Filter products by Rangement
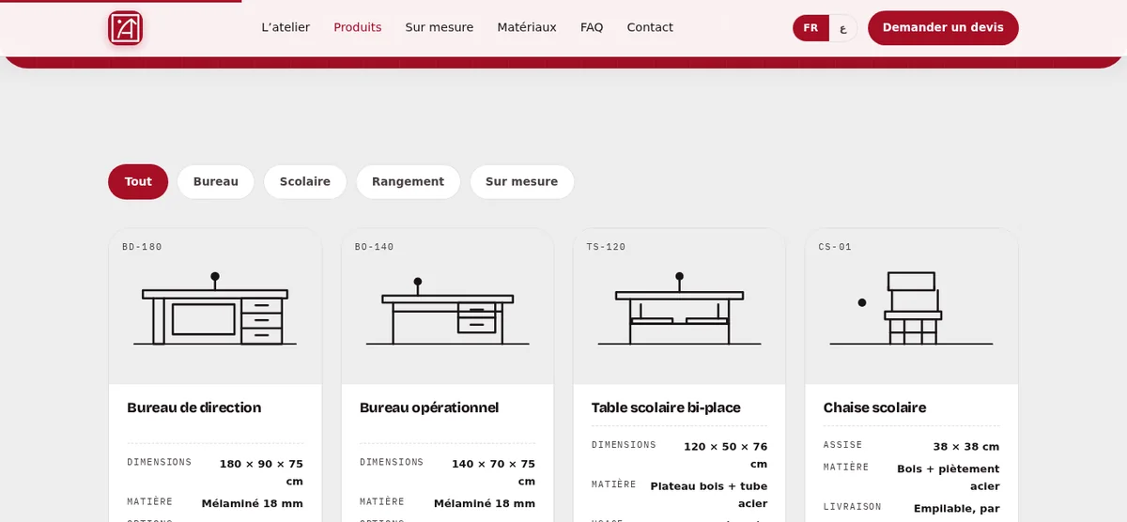The image size is (1127, 522). 408,182
